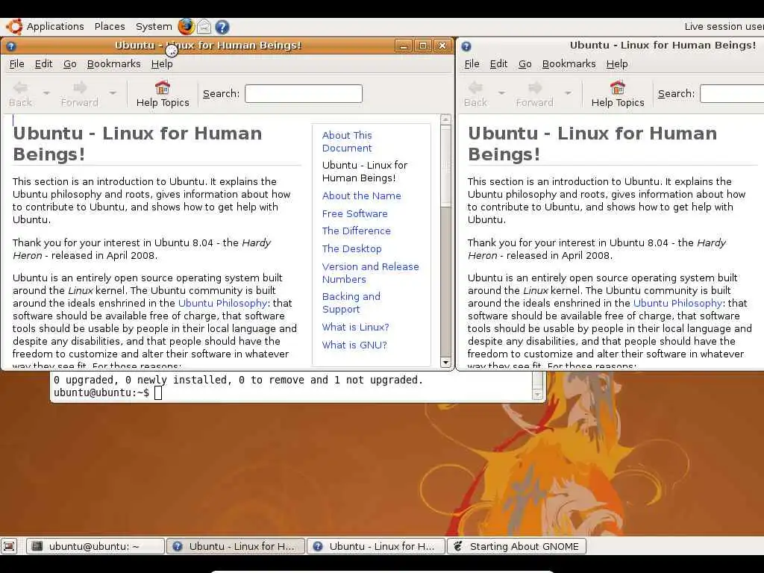Open the Help launcher icon in top panel
764x573 pixels.
(x=222, y=27)
